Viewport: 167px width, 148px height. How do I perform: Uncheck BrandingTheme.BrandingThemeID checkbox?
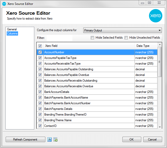pos(40,114)
